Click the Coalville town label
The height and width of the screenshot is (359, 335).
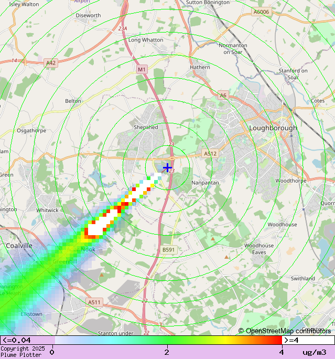[x=19, y=246]
